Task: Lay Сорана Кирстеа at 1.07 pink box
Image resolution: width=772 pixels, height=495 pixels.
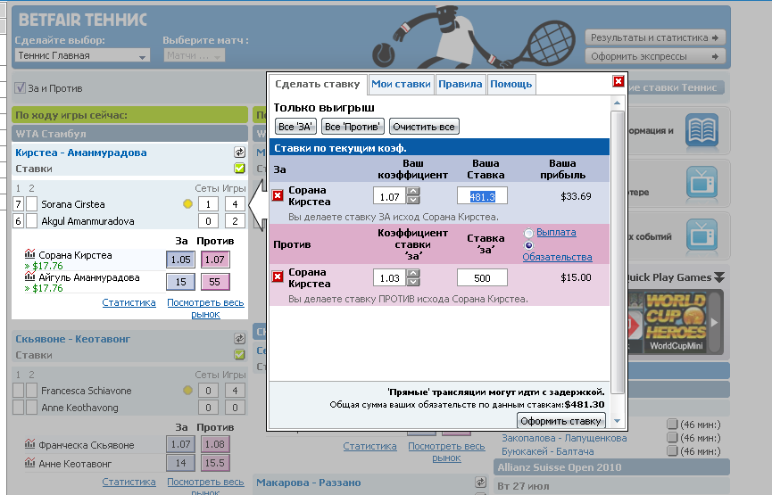Action: tap(215, 260)
